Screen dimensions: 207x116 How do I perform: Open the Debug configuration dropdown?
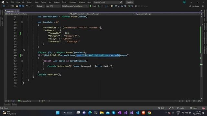[x=41, y=6]
